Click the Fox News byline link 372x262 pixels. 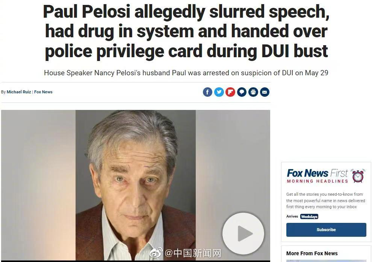(x=43, y=92)
